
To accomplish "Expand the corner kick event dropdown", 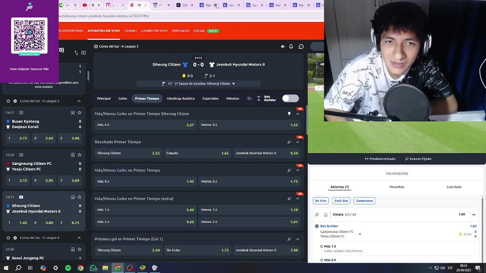I will click(x=234, y=84).
